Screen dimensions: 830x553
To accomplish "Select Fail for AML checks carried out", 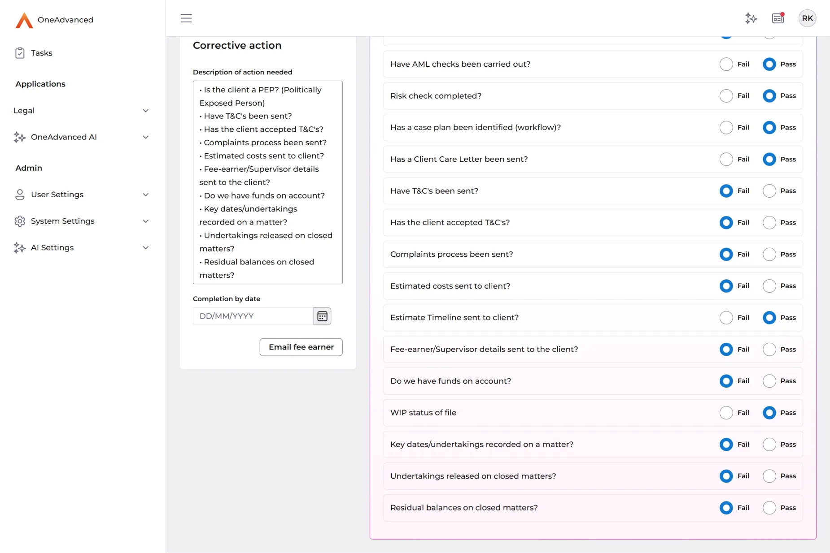I will (726, 65).
